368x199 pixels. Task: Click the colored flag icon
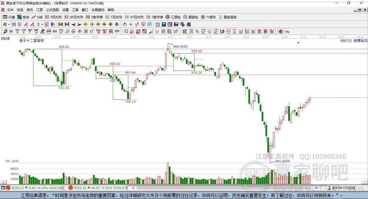click(53, 24)
